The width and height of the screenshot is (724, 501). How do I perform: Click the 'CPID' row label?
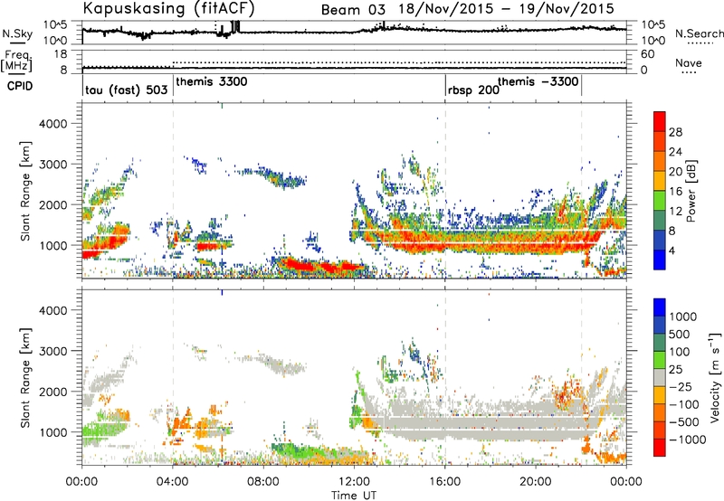[x=20, y=86]
